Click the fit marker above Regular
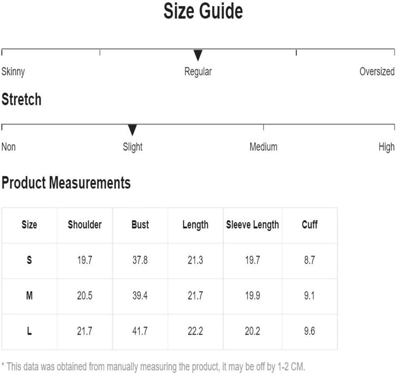The height and width of the screenshot is (374, 396). (x=198, y=55)
